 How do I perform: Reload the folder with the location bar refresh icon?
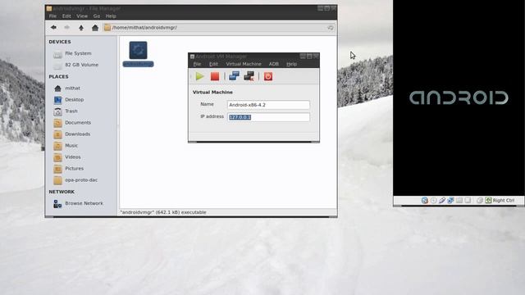pyautogui.click(x=330, y=27)
